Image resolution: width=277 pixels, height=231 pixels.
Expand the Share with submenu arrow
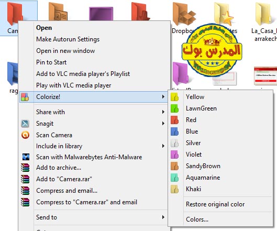[x=163, y=112]
